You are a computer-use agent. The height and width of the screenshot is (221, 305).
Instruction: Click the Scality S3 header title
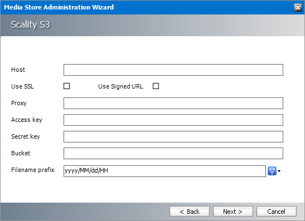point(30,24)
